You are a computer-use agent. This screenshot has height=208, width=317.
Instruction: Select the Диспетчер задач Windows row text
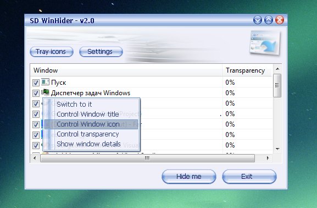(x=91, y=93)
